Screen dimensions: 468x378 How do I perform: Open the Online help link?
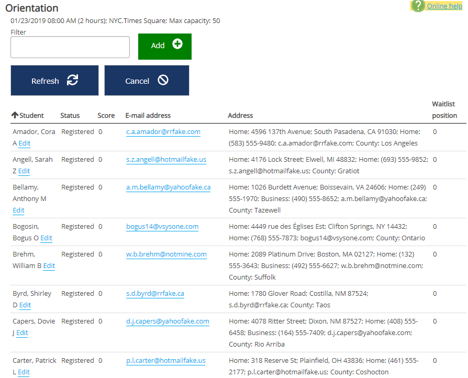[x=444, y=6]
